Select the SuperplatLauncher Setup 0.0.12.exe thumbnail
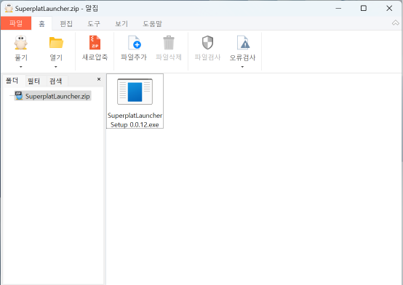 point(135,92)
